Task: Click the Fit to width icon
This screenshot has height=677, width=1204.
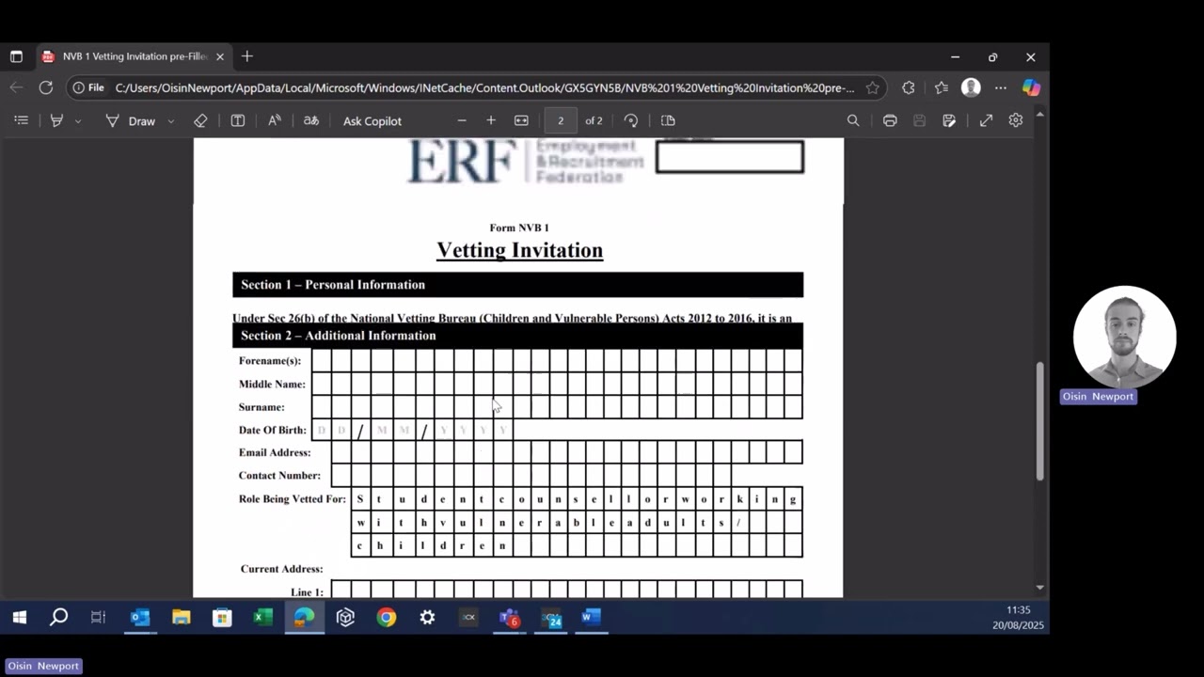Action: coord(521,120)
